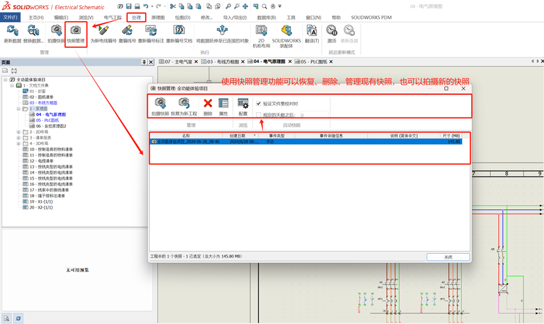This screenshot has width=544, height=324.
Task: Sort by 创建日期 column header arrow
Action: click(x=255, y=135)
